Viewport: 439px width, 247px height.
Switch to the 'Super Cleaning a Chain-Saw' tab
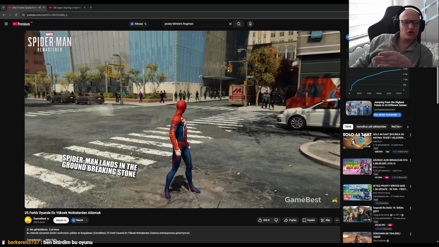tap(67, 8)
